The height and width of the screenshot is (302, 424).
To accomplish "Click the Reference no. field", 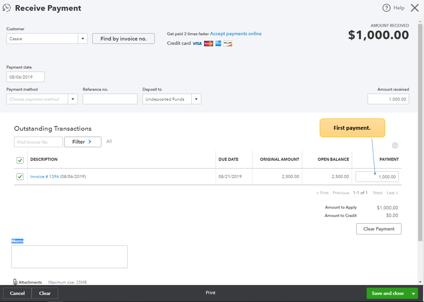I will [x=110, y=99].
